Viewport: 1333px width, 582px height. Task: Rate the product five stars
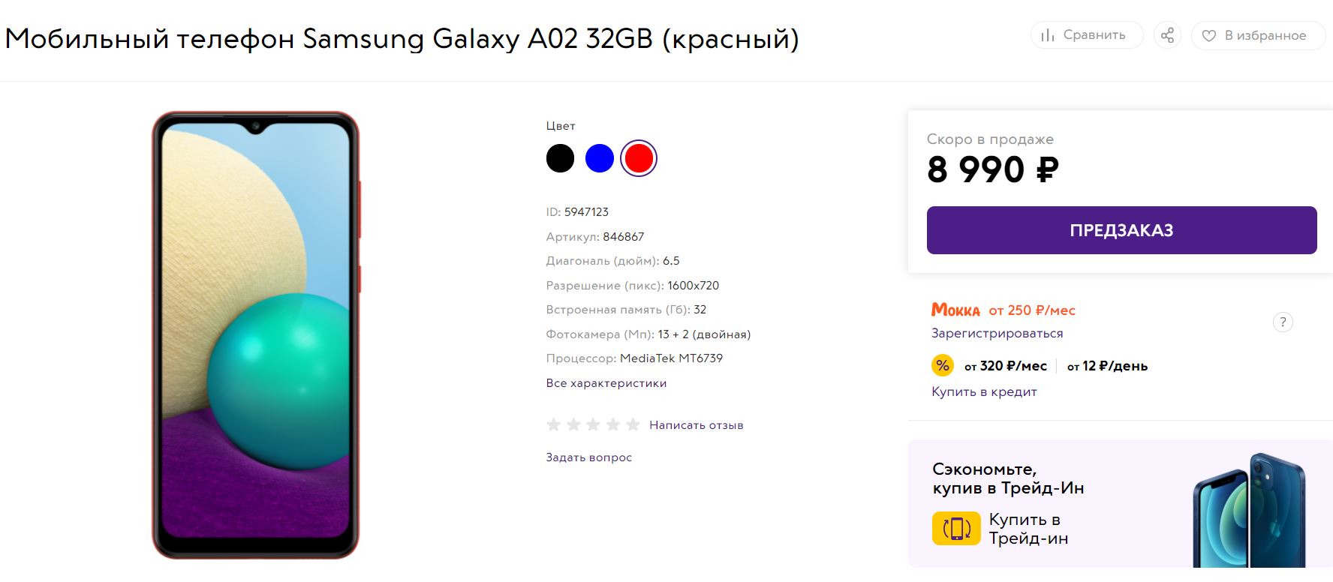[x=633, y=424]
